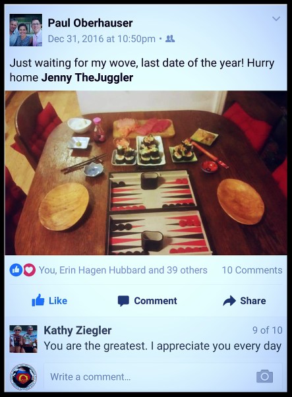View the 10 Comments list
Screen dimensions: 292x397
pyautogui.click(x=252, y=270)
